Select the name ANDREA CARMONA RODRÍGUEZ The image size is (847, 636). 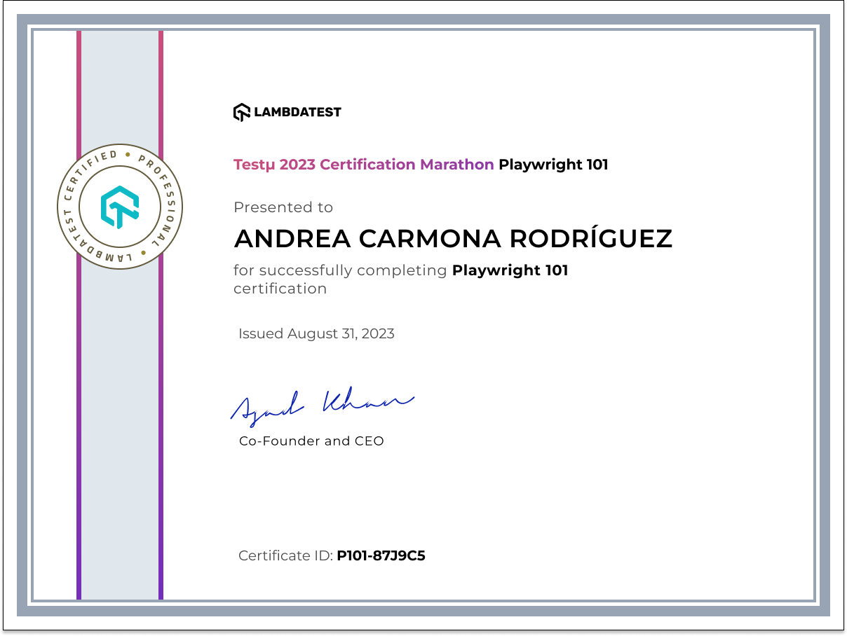coord(453,239)
